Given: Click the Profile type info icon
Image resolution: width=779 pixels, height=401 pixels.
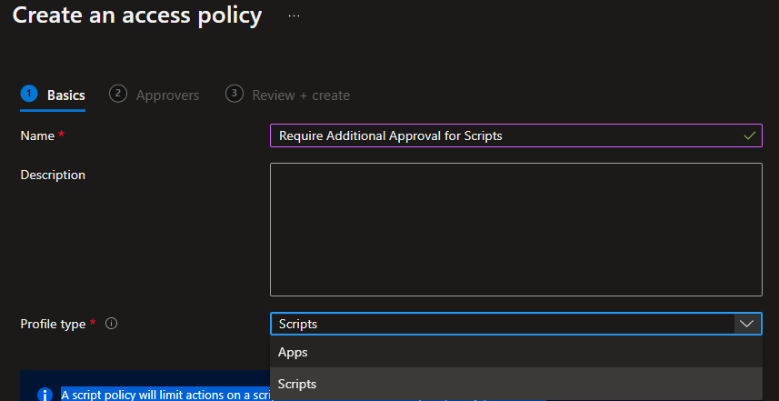Looking at the screenshot, I should pos(112,324).
